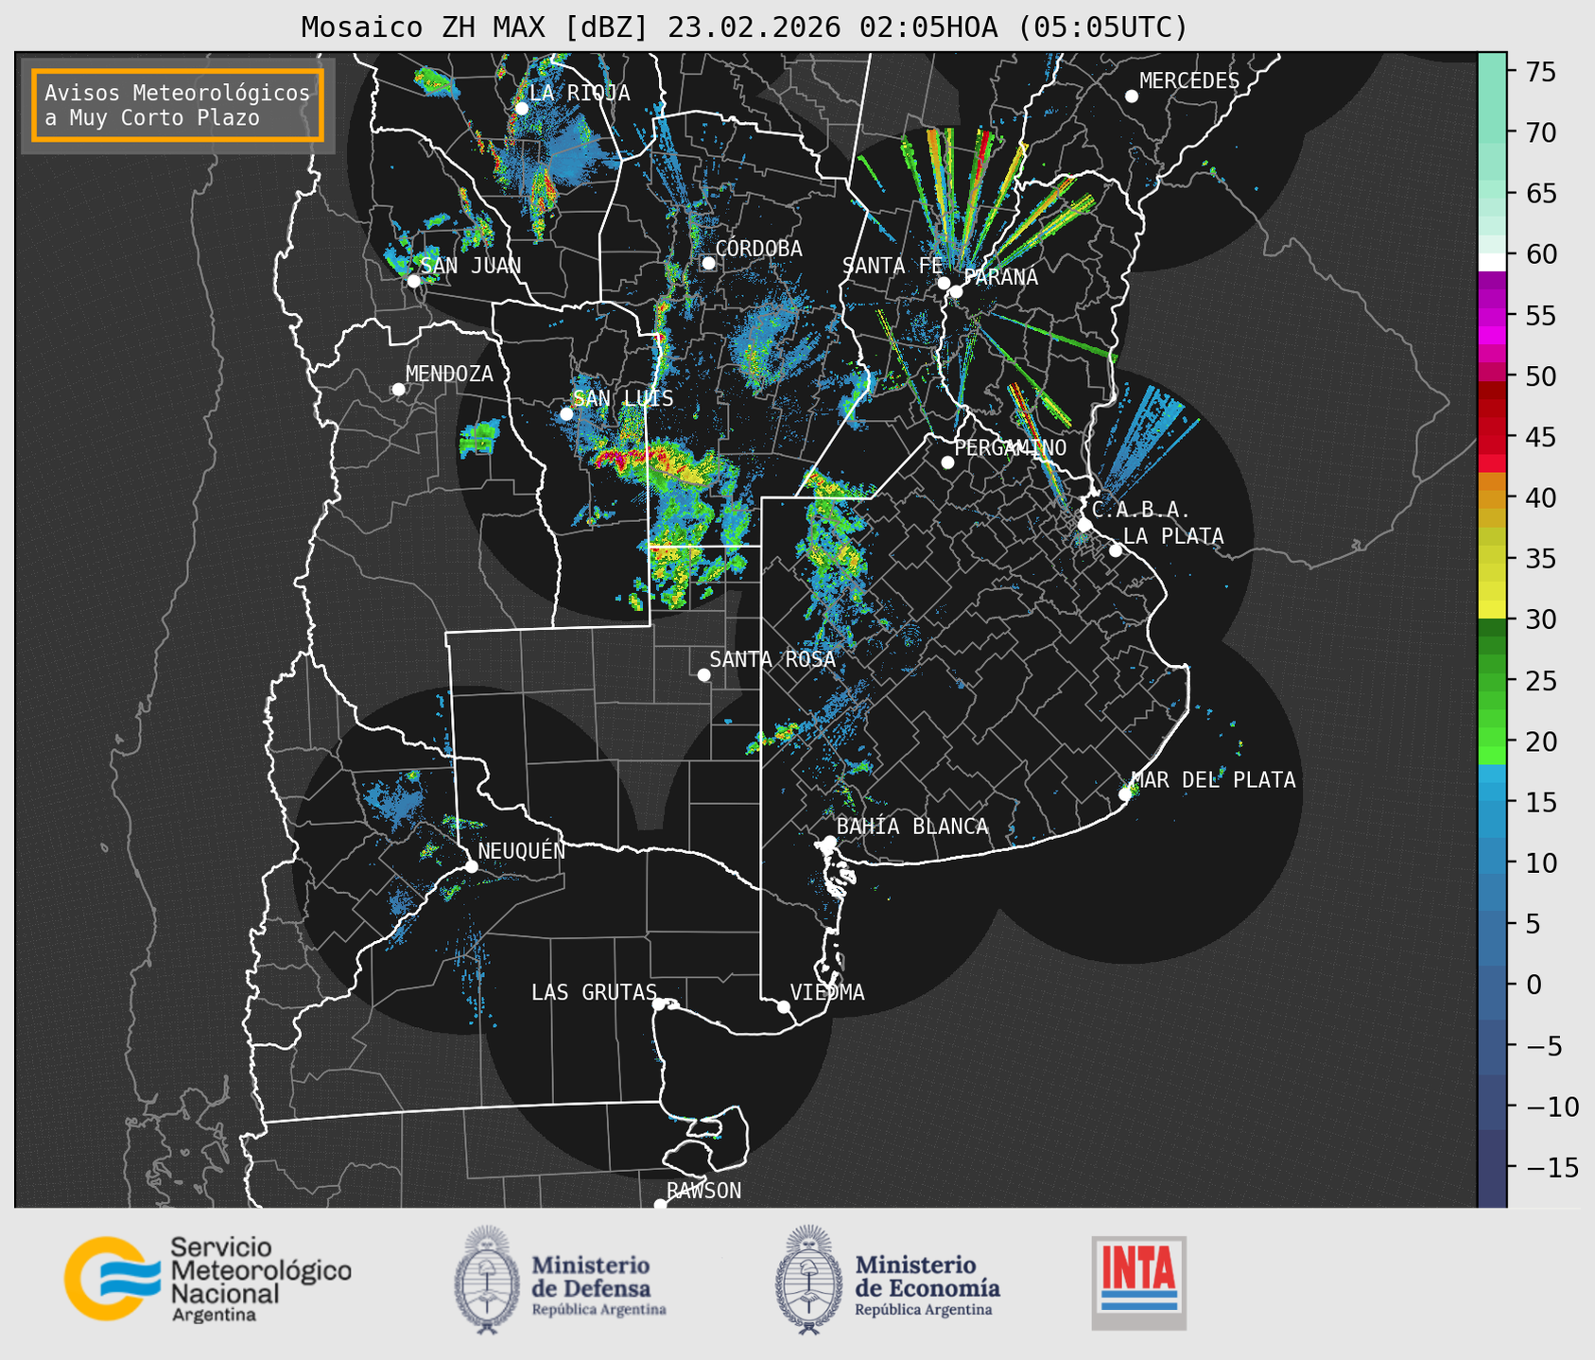Click the CÓRDOBA city label
The image size is (1595, 1360).
758,249
